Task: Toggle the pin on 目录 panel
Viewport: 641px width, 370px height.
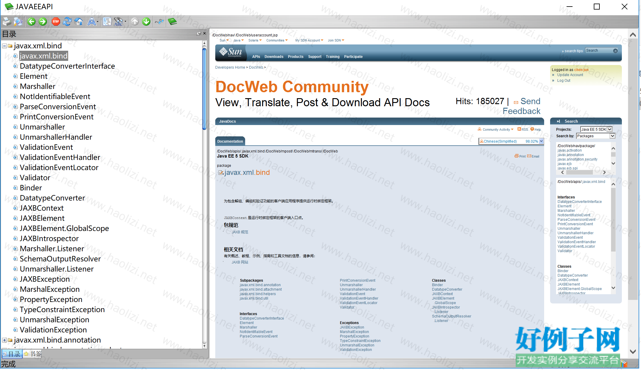Action: 199,33
